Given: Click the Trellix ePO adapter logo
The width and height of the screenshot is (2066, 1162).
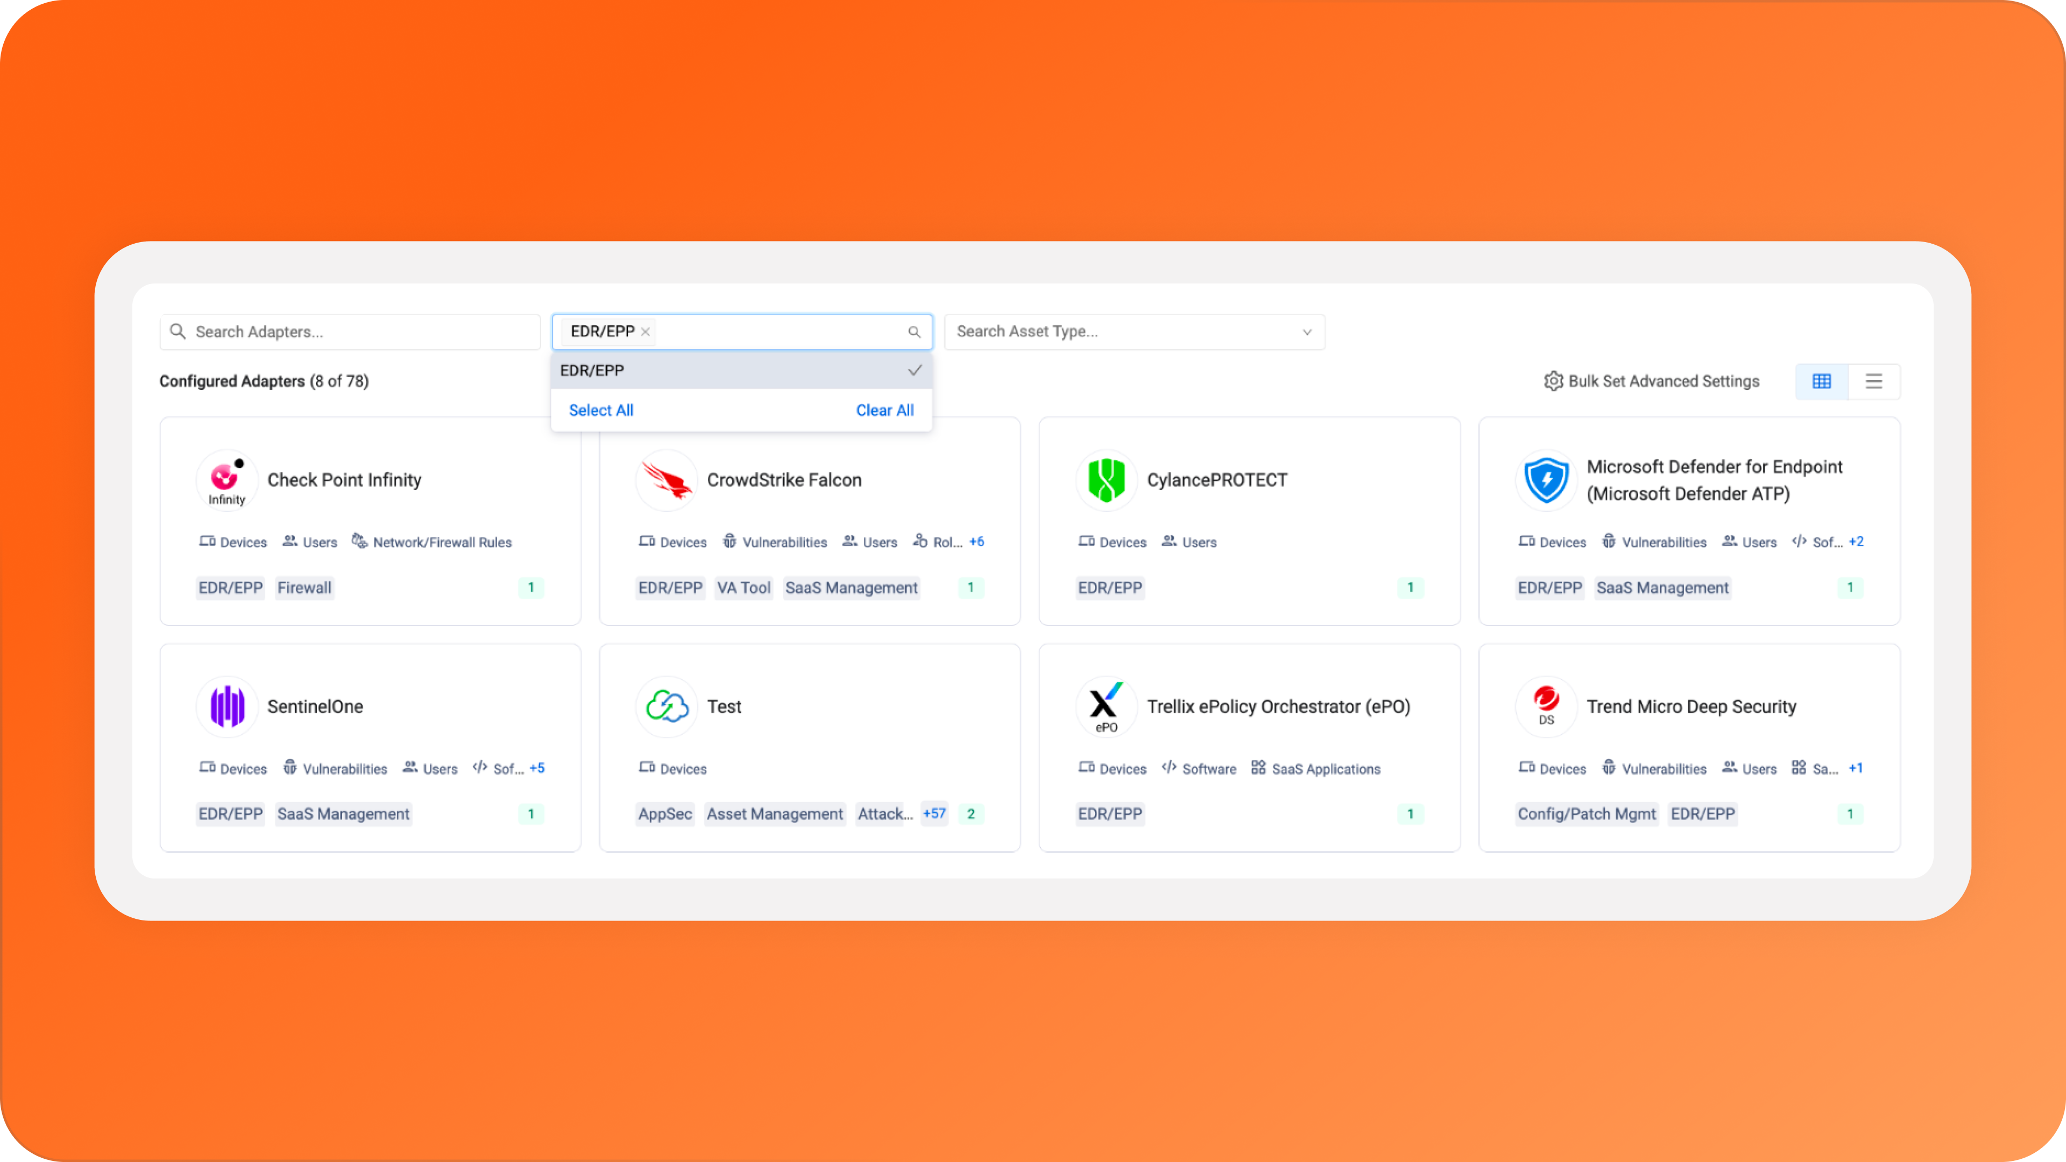Looking at the screenshot, I should 1106,706.
